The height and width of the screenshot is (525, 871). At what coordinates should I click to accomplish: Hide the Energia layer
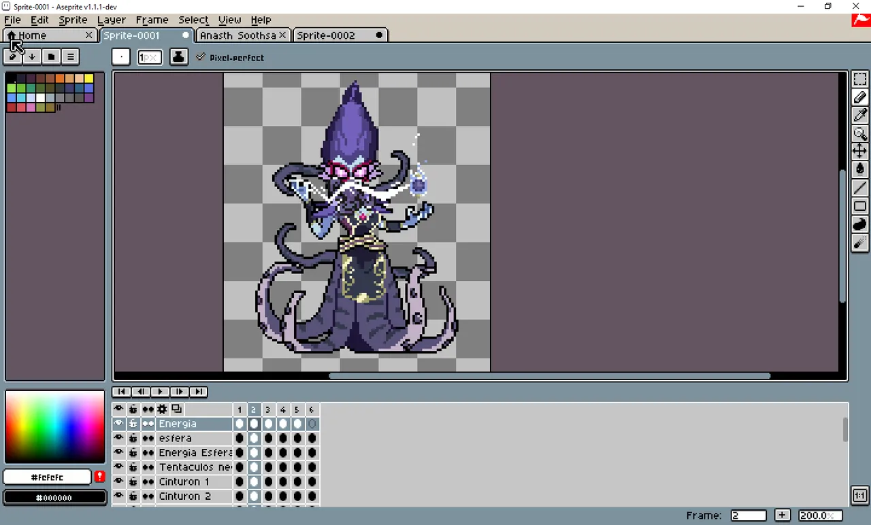[x=119, y=424]
